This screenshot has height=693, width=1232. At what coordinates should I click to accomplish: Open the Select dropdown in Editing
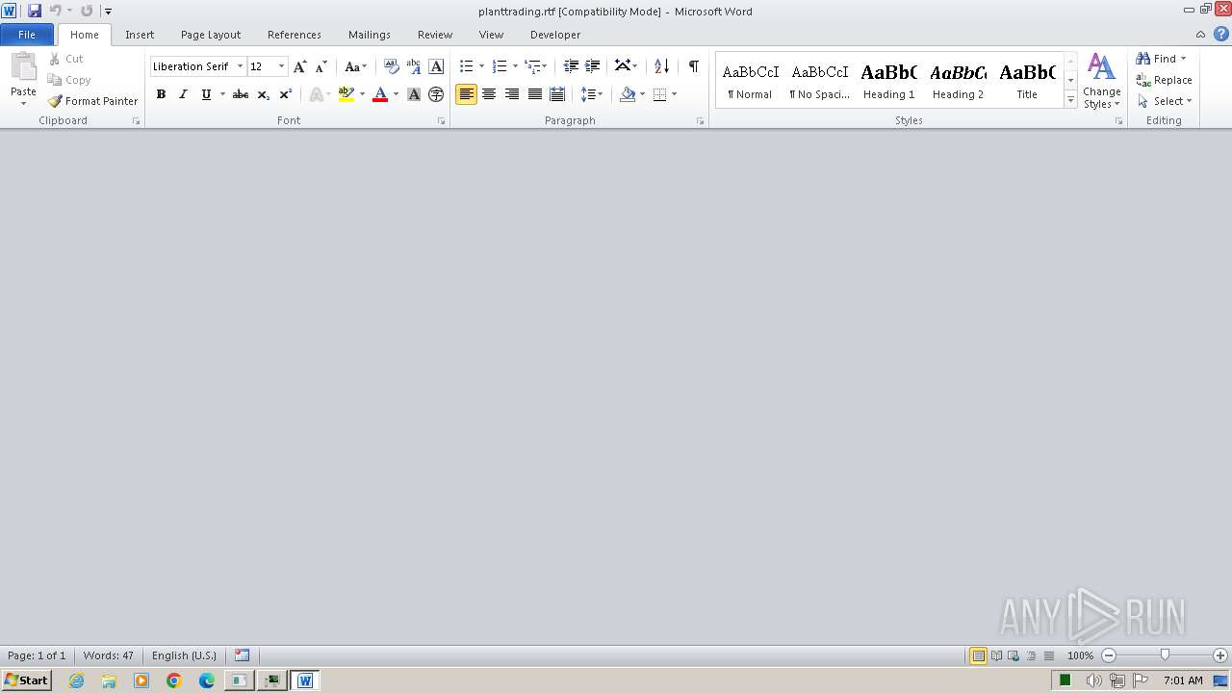point(1165,101)
